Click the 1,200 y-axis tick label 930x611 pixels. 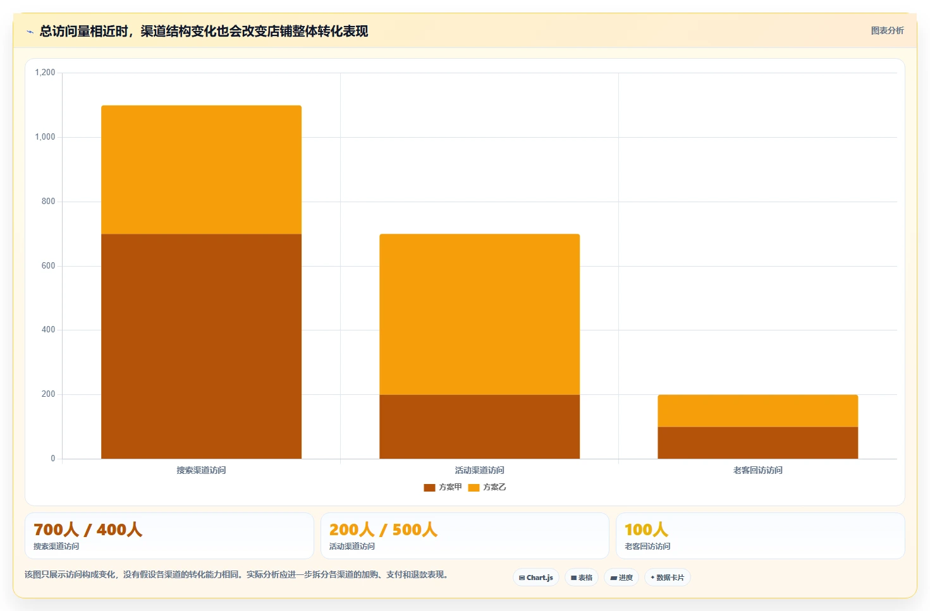pos(45,73)
